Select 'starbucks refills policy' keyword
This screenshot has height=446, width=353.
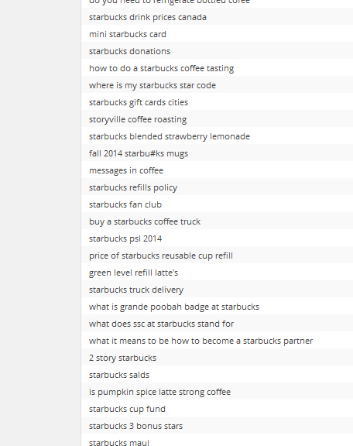click(x=133, y=188)
